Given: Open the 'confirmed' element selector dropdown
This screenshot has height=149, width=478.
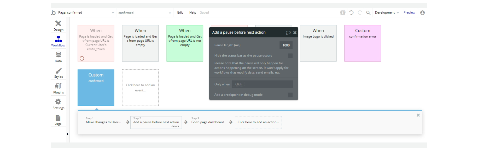Looking at the screenshot, I should click(144, 13).
